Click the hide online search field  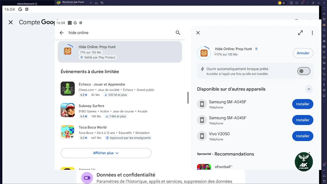click(120, 33)
